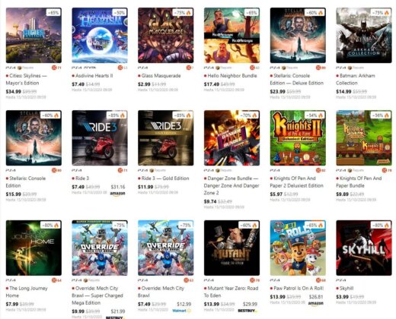The image size is (396, 319).
Task: Open the Mutant Year Zero: Road To Eden link
Action: [x=231, y=292]
